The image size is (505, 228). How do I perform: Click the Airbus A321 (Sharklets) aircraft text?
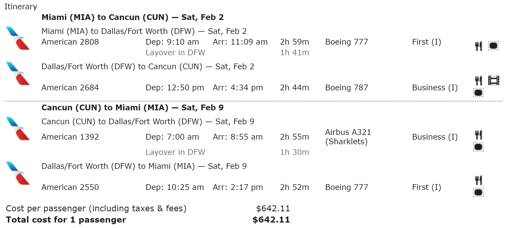[x=348, y=137]
